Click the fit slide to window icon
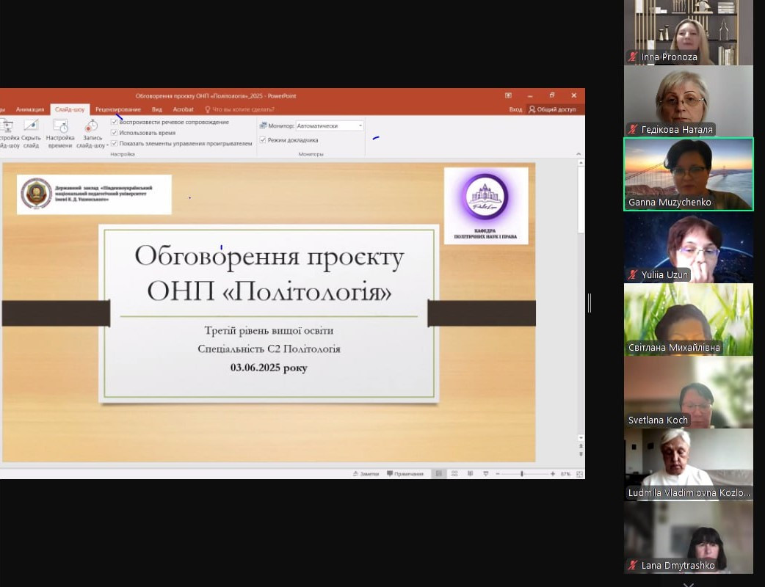This screenshot has height=587, width=765. tap(579, 474)
